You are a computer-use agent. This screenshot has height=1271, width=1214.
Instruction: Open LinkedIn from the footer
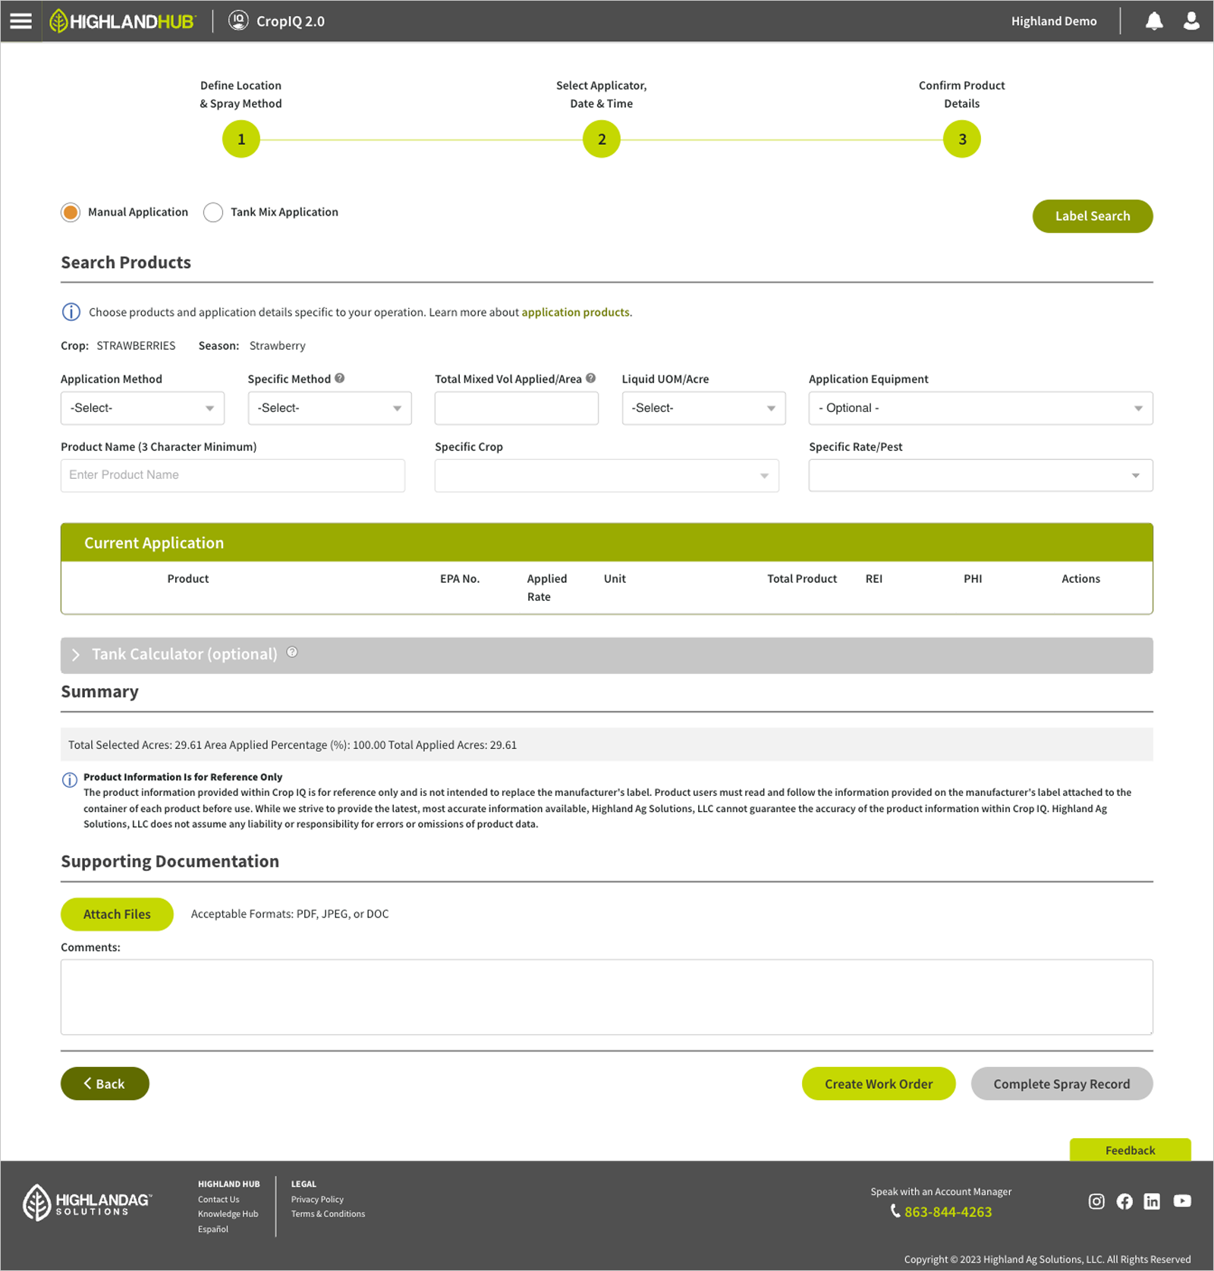point(1153,1201)
